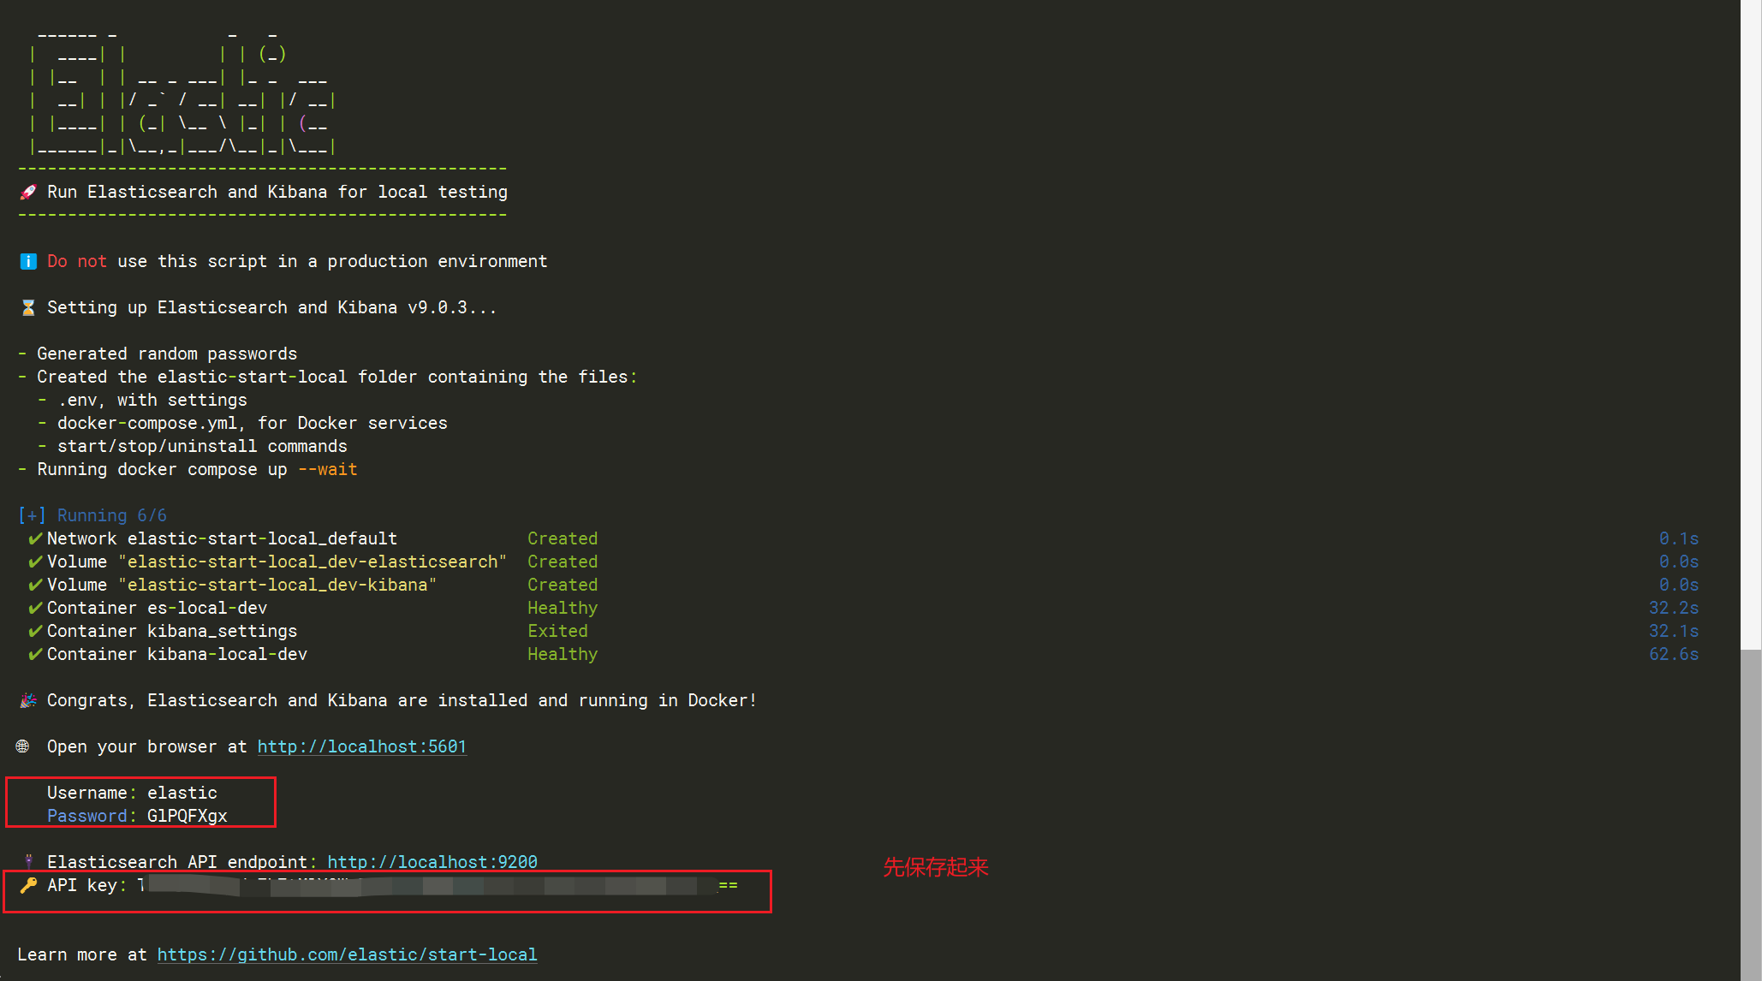The width and height of the screenshot is (1762, 981).
Task: Click 'Container kibana_settings' text
Action: [x=172, y=631]
